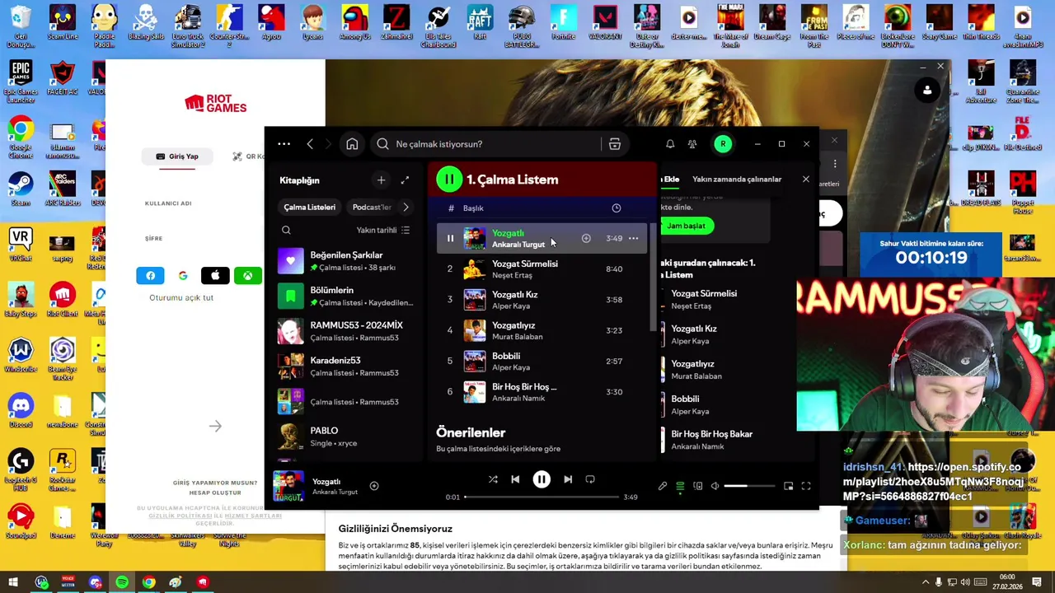Focus KULLANICI ADI field in Riot window
This screenshot has height=593, width=1055.
point(202,203)
